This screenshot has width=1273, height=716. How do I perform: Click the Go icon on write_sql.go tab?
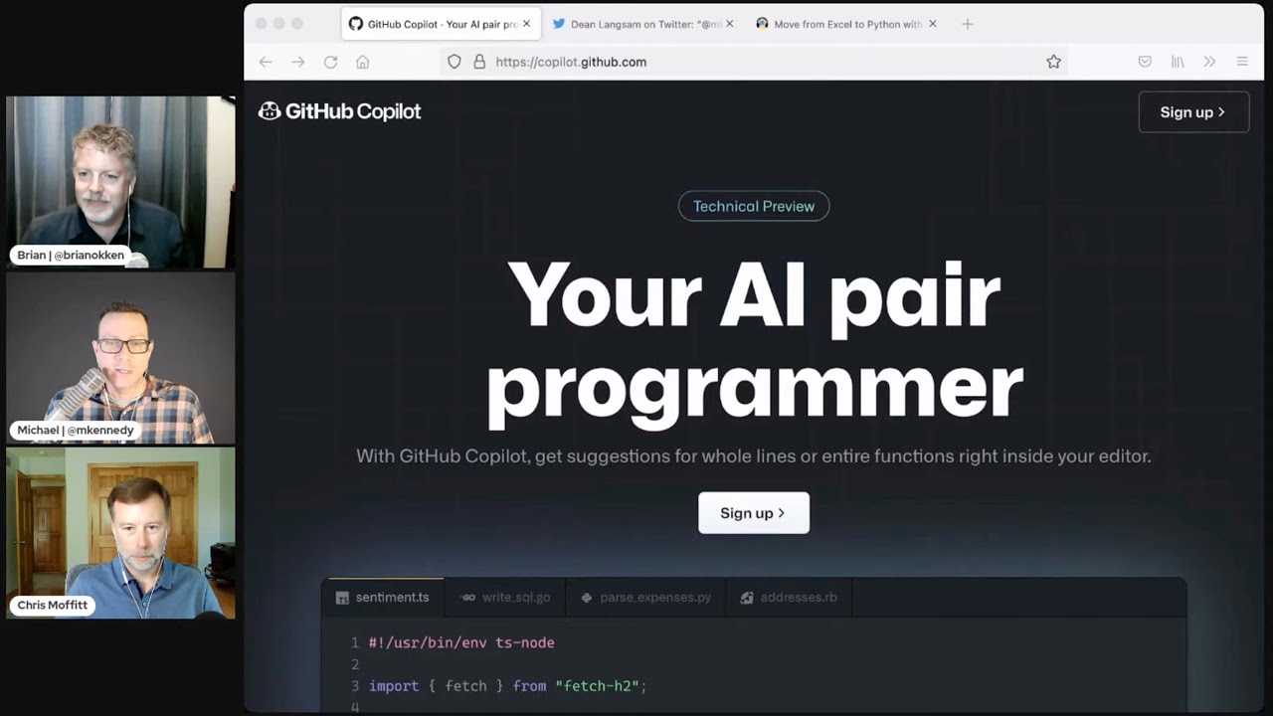468,598
